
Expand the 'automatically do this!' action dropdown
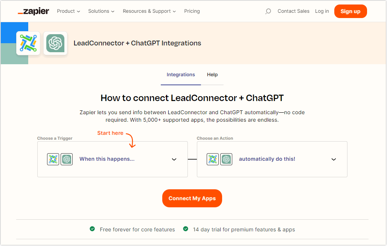(334, 159)
